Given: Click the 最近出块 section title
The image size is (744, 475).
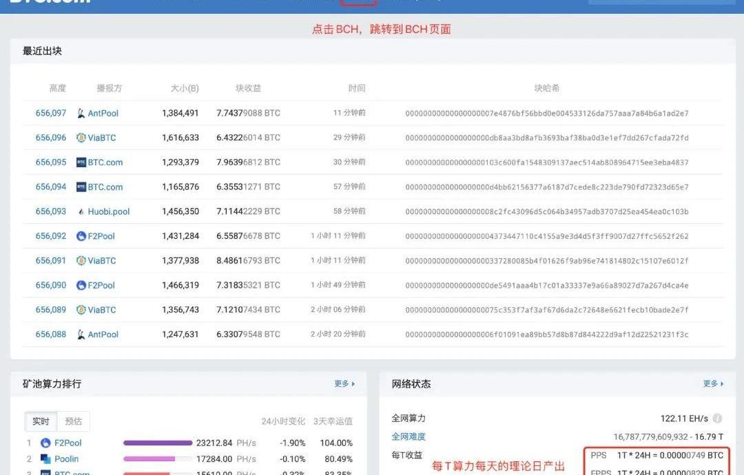Looking at the screenshot, I should pyautogui.click(x=42, y=51).
